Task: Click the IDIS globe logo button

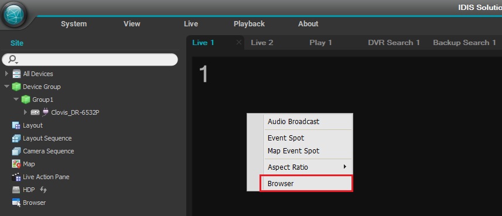Action: pyautogui.click(x=14, y=15)
